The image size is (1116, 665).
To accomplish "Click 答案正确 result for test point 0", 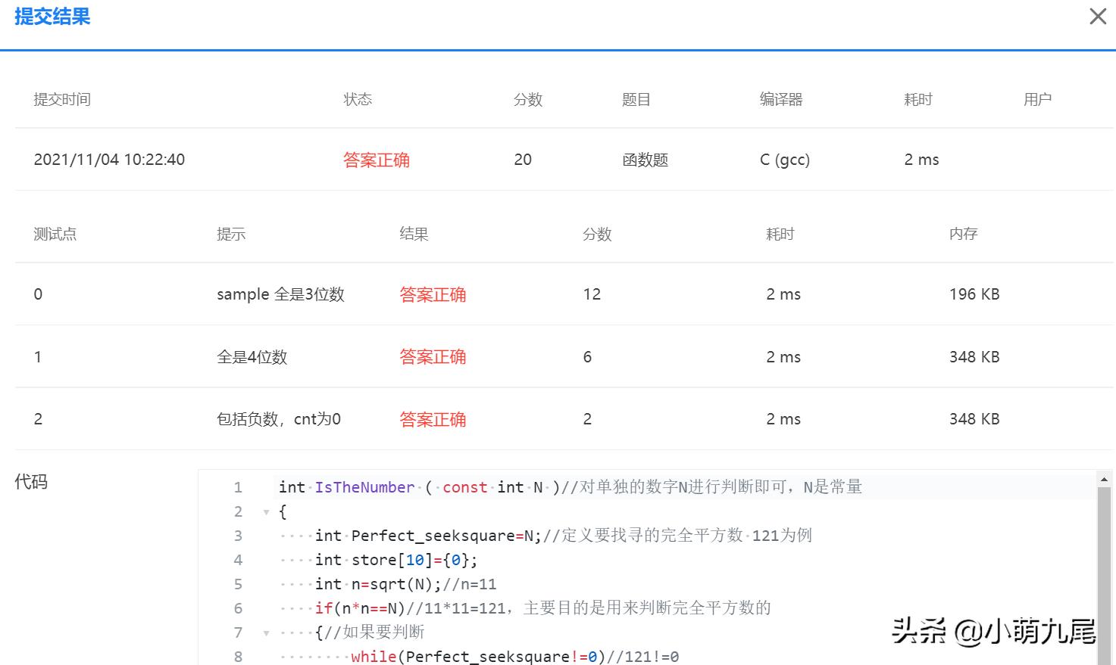I will tap(433, 294).
